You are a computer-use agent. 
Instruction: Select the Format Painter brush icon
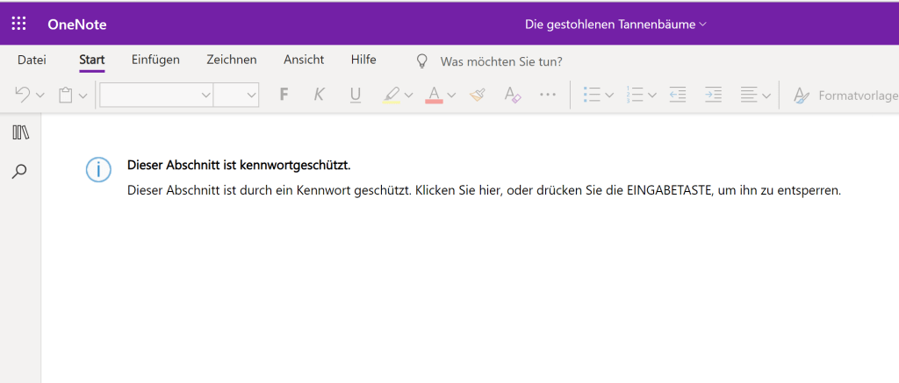click(477, 95)
